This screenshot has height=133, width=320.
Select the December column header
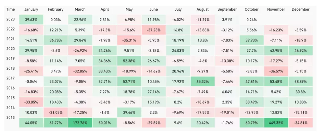[300, 9]
